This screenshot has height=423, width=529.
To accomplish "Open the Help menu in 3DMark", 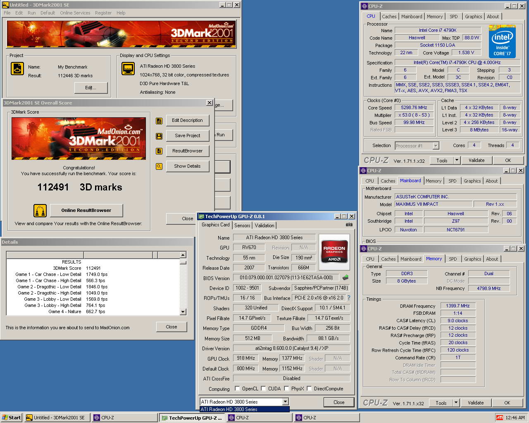I will (x=121, y=13).
